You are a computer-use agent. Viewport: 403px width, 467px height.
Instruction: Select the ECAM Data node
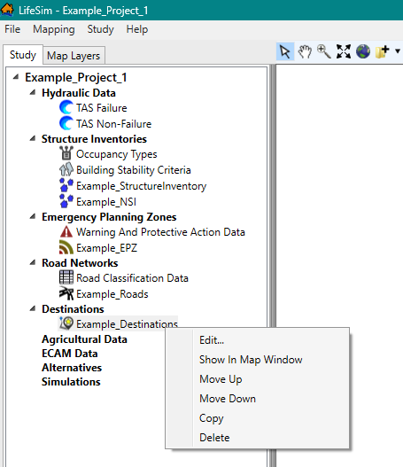70,354
